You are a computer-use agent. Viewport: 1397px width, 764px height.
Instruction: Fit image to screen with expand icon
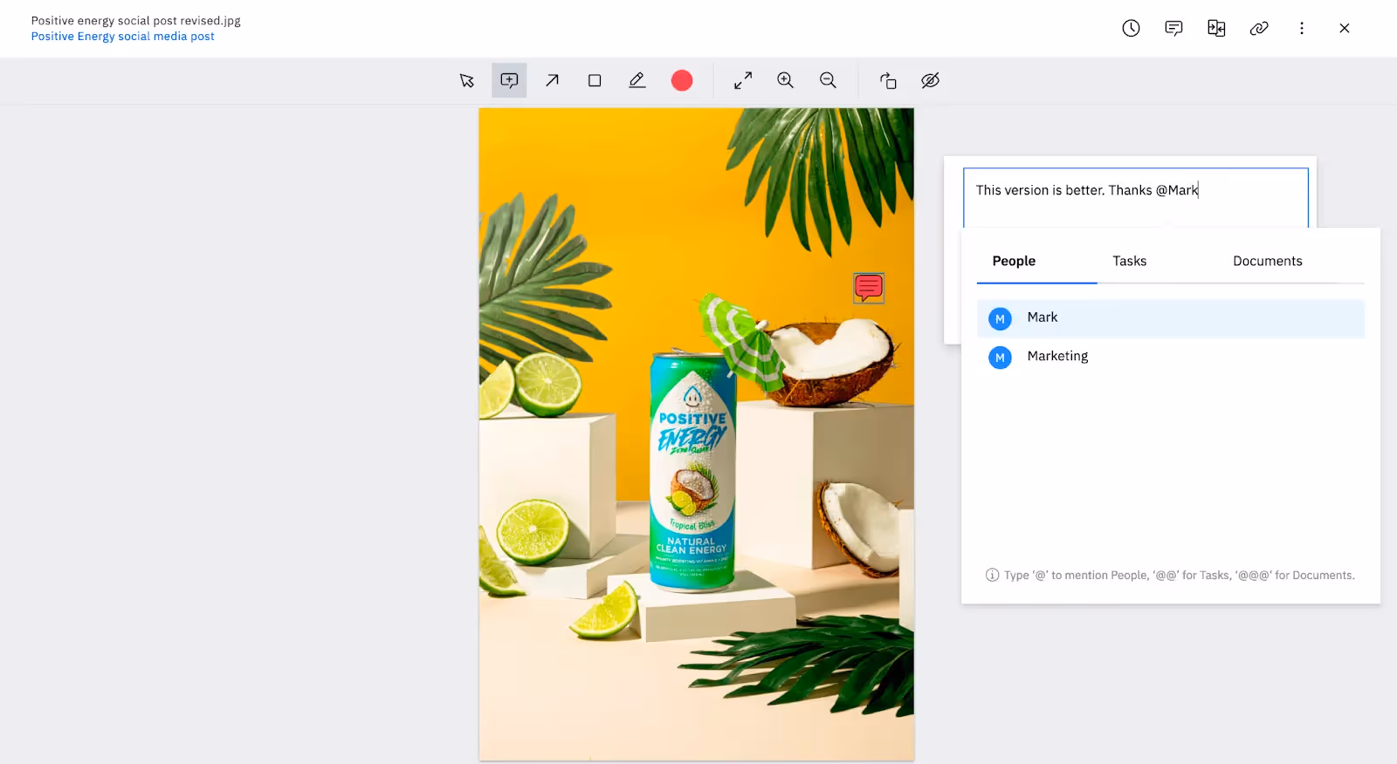click(743, 80)
